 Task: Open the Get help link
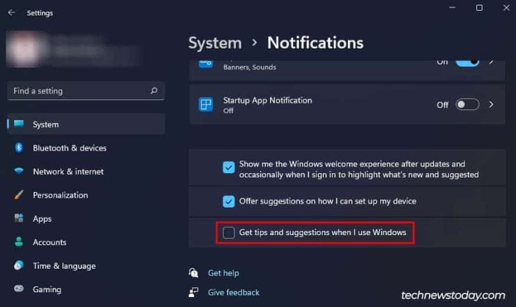(223, 273)
